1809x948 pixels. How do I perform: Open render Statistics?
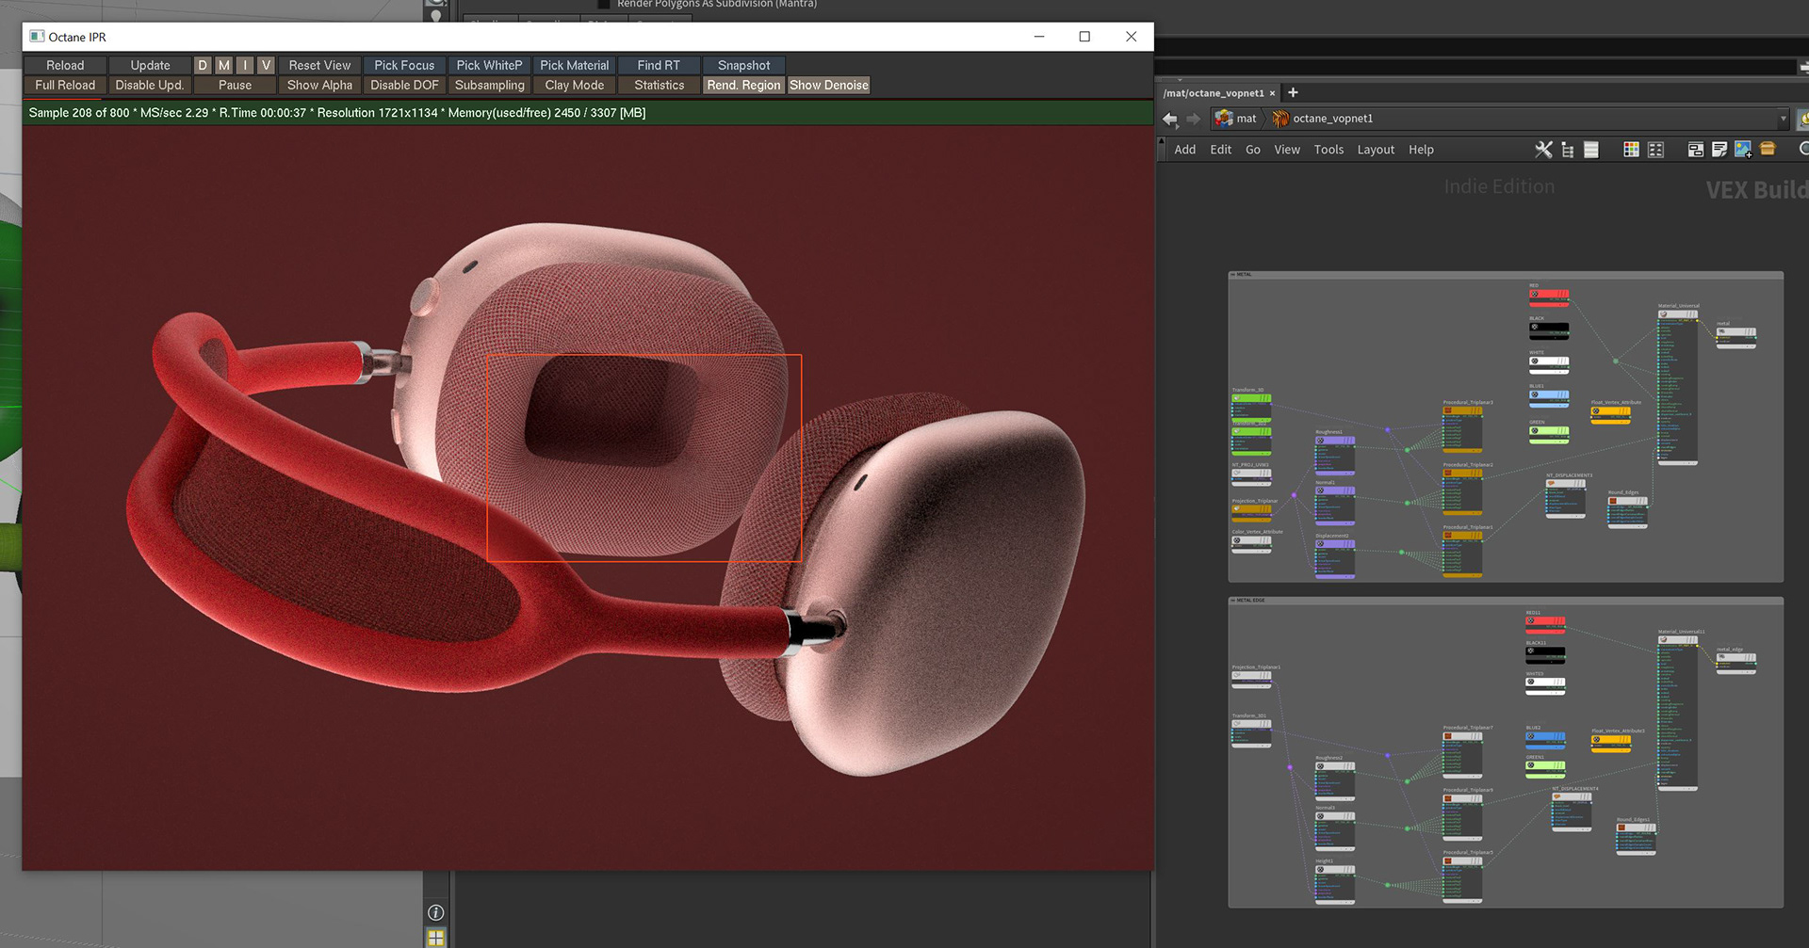tap(659, 85)
